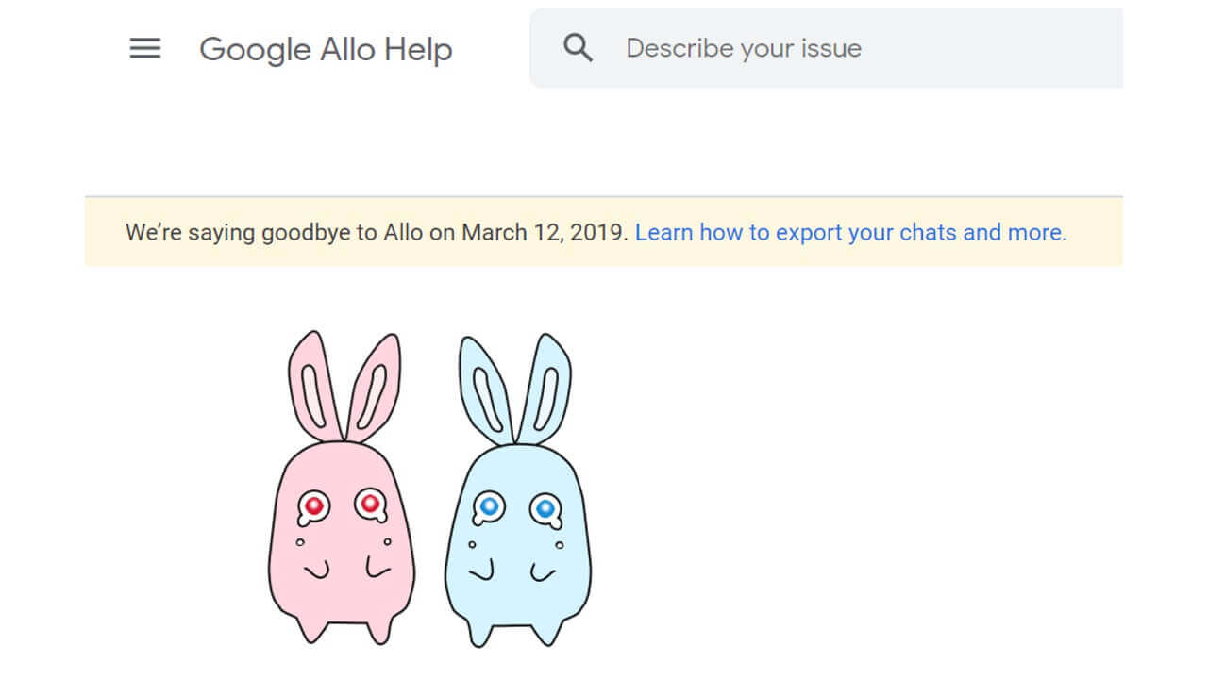Click the pink bunny's left arm
1208x679 pixels.
pos(316,571)
